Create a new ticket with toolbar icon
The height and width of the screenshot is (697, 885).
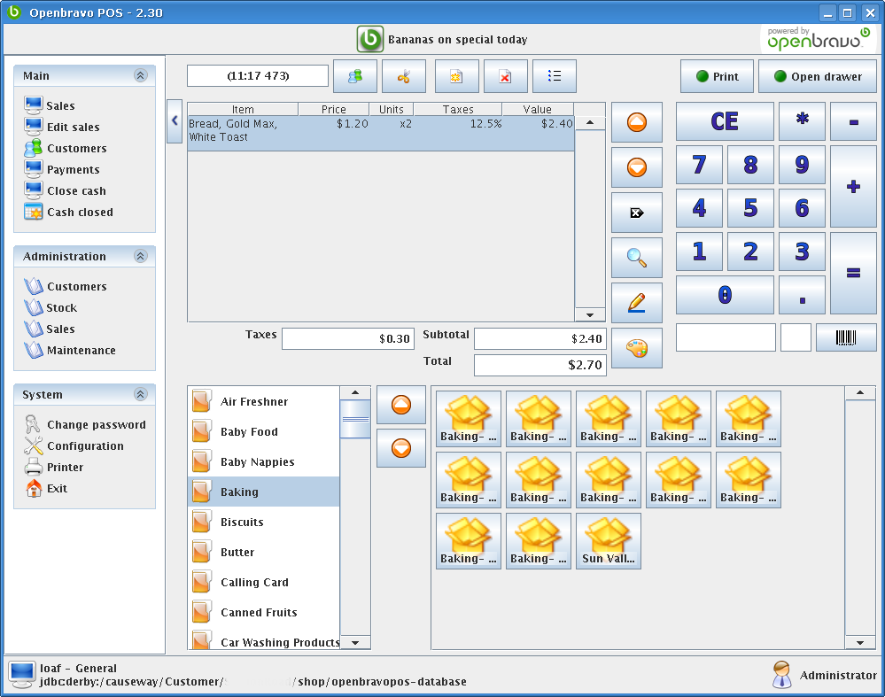pos(456,76)
